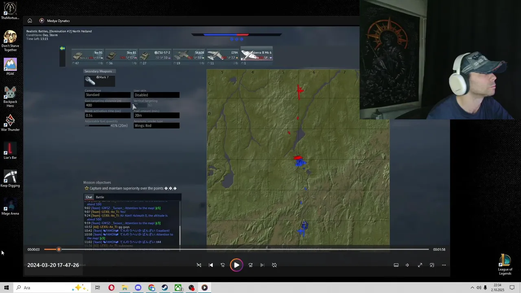
Task: Open the mini player view
Action: tap(432, 265)
